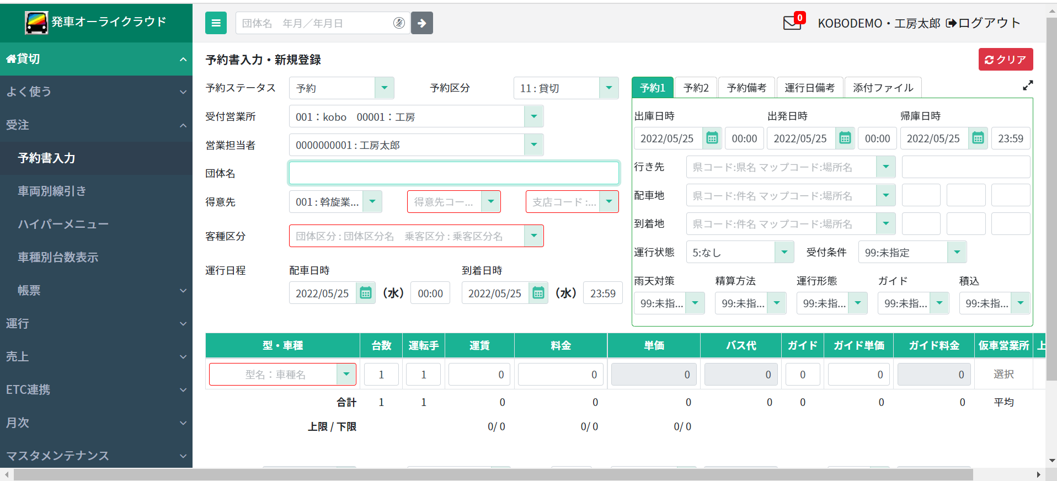This screenshot has height=481, width=1057.
Task: Open the 予約備考 tab
Action: pyautogui.click(x=746, y=88)
